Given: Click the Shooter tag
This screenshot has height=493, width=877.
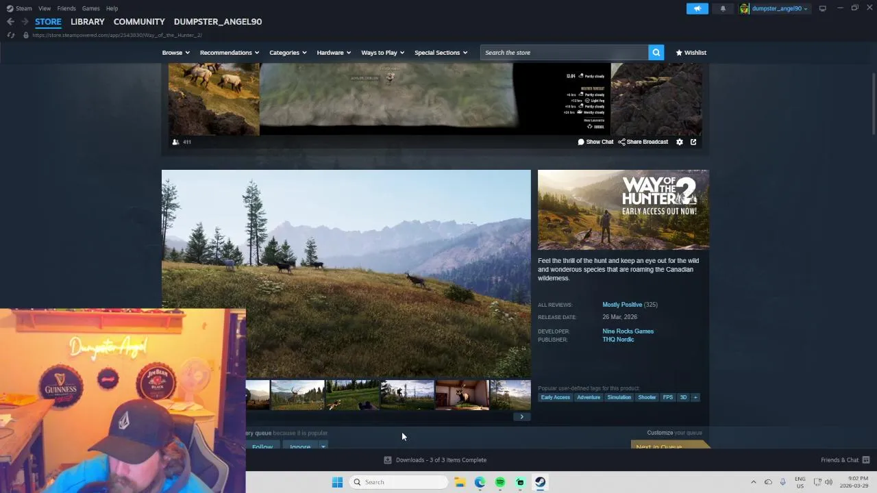Looking at the screenshot, I should [x=647, y=397].
